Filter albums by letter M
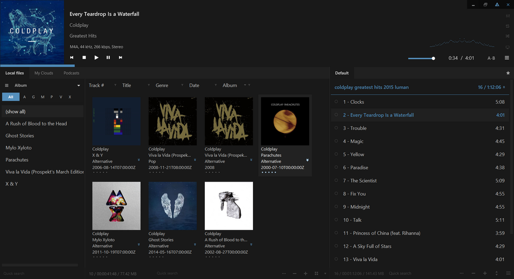Viewport: 514px width, 279px height. [43, 97]
